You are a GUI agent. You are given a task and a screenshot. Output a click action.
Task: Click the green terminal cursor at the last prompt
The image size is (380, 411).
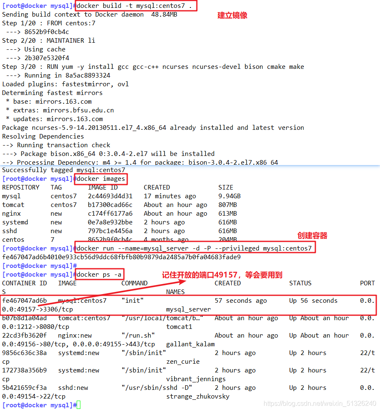click(79, 405)
